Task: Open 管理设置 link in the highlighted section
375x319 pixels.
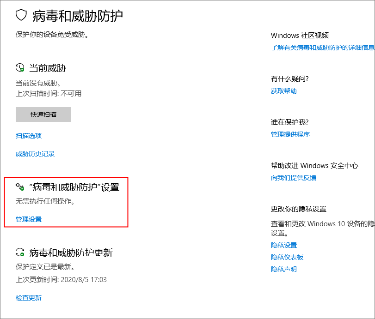Action: pyautogui.click(x=29, y=219)
